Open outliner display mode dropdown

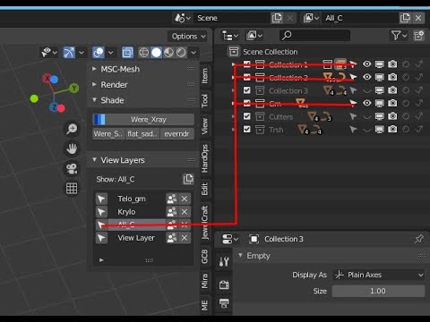[254, 36]
